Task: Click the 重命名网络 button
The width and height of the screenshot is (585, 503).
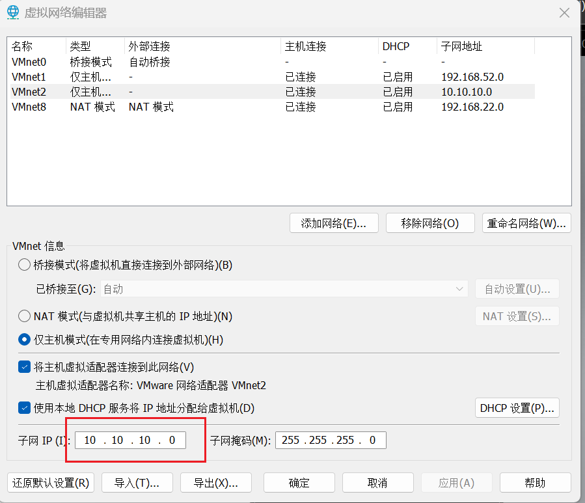Action: [x=526, y=223]
